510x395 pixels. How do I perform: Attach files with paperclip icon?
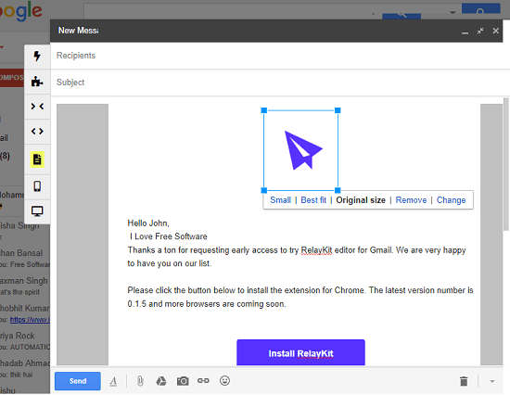pyautogui.click(x=140, y=381)
